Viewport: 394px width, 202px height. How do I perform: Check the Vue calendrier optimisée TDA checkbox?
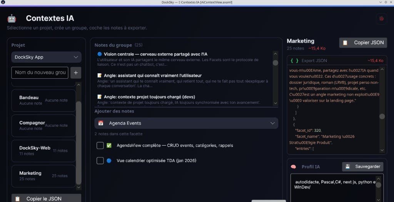point(100,161)
